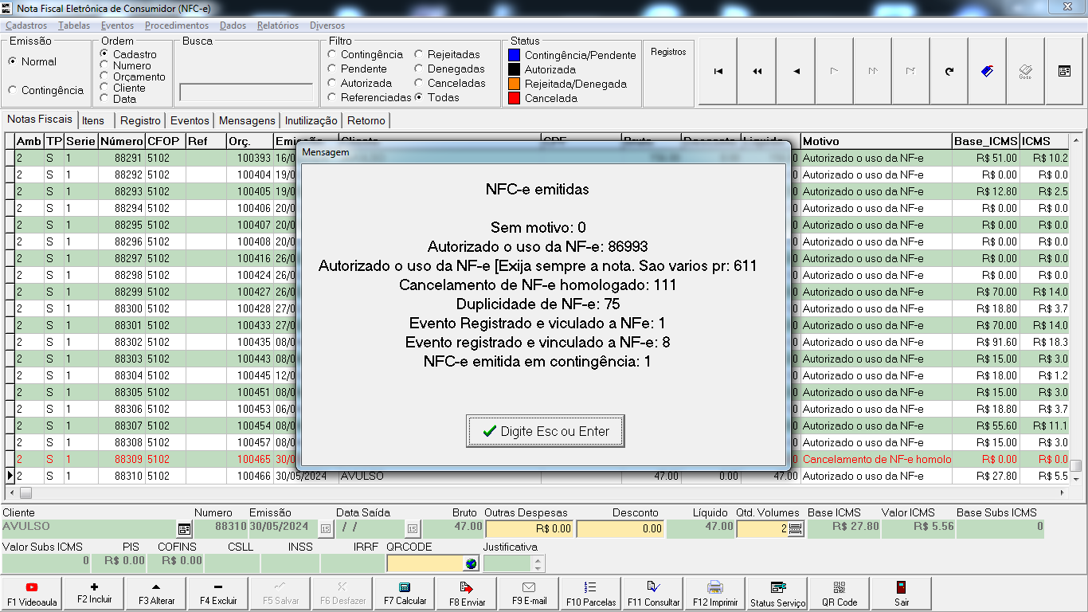Open the Emissão date calendar picker
The width and height of the screenshot is (1088, 612).
pos(325,528)
